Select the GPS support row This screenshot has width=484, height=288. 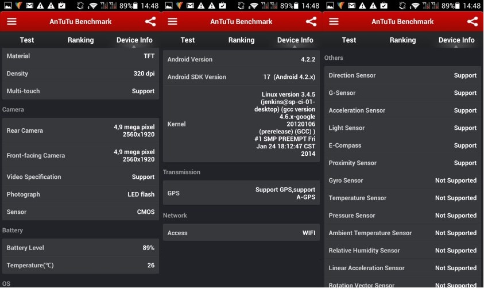pyautogui.click(x=241, y=193)
